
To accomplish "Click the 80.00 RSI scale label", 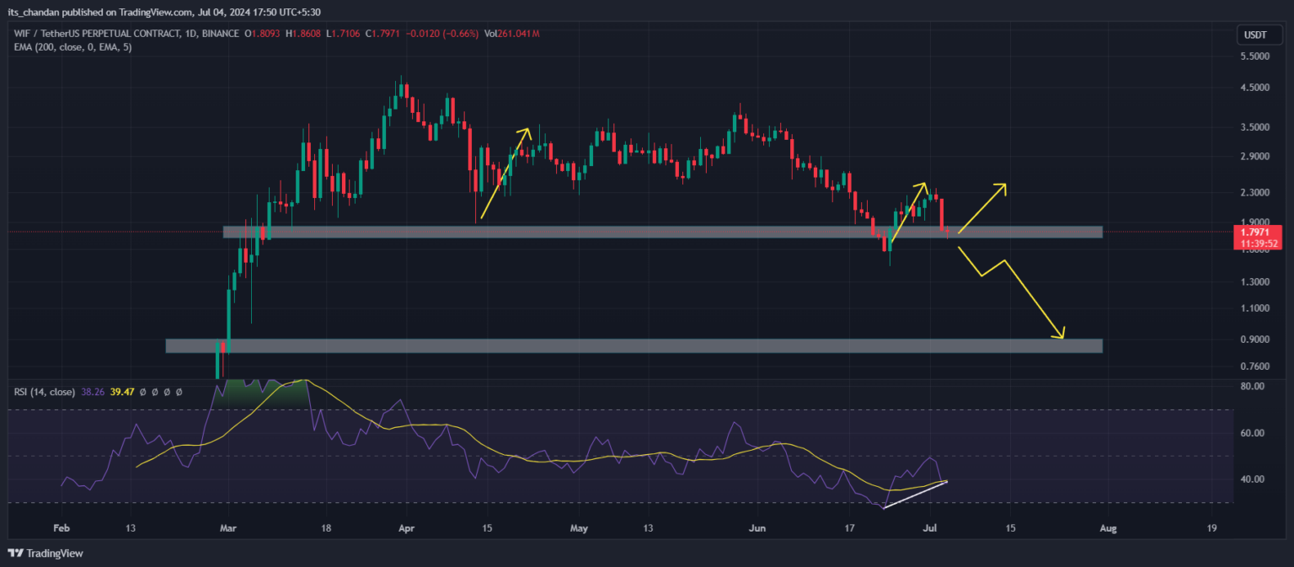I will click(x=1251, y=386).
